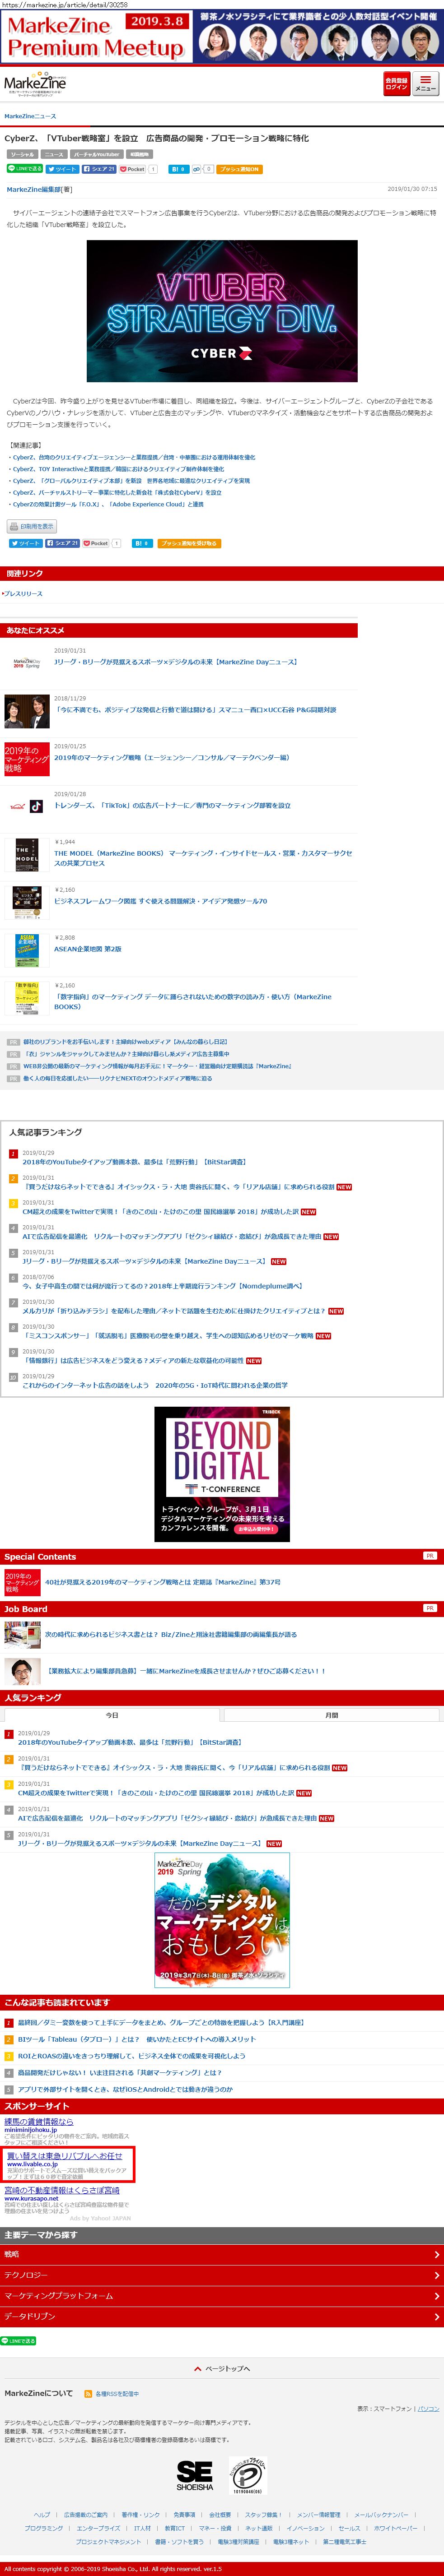Open BIツール Tableau(タブロー)とは article

(x=136, y=2039)
